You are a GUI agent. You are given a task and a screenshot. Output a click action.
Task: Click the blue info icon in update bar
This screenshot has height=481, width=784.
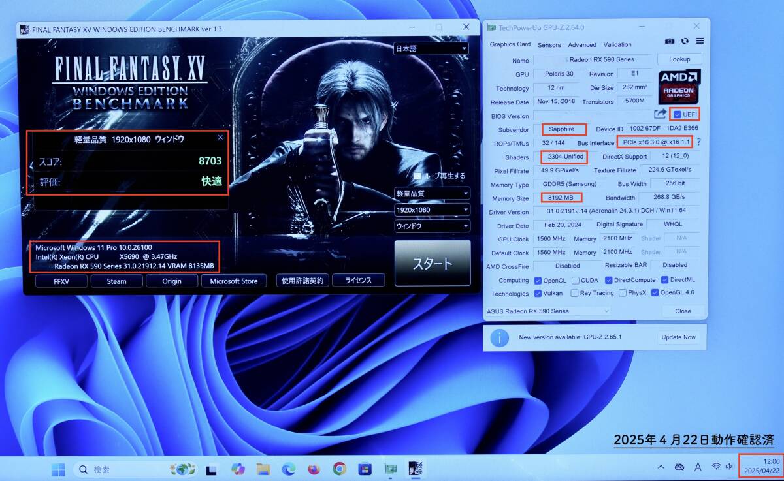tap(500, 337)
